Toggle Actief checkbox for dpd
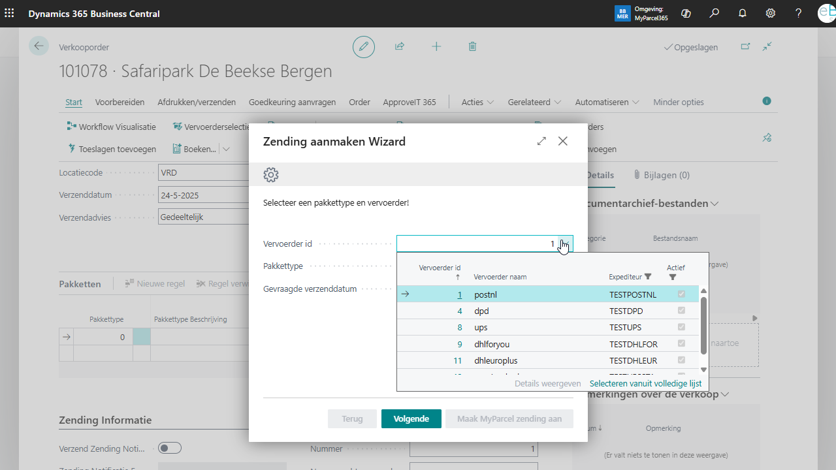The width and height of the screenshot is (836, 470). tap(681, 311)
